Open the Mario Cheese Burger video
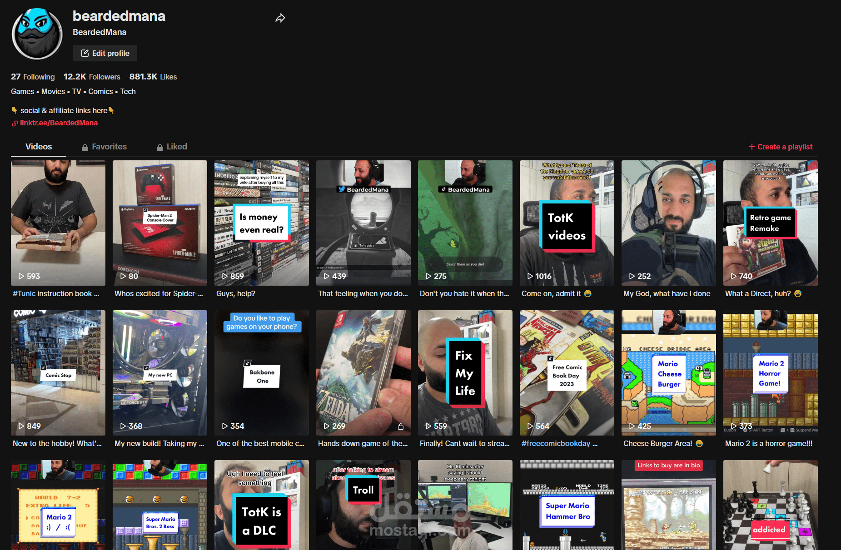The width and height of the screenshot is (841, 550). (669, 373)
